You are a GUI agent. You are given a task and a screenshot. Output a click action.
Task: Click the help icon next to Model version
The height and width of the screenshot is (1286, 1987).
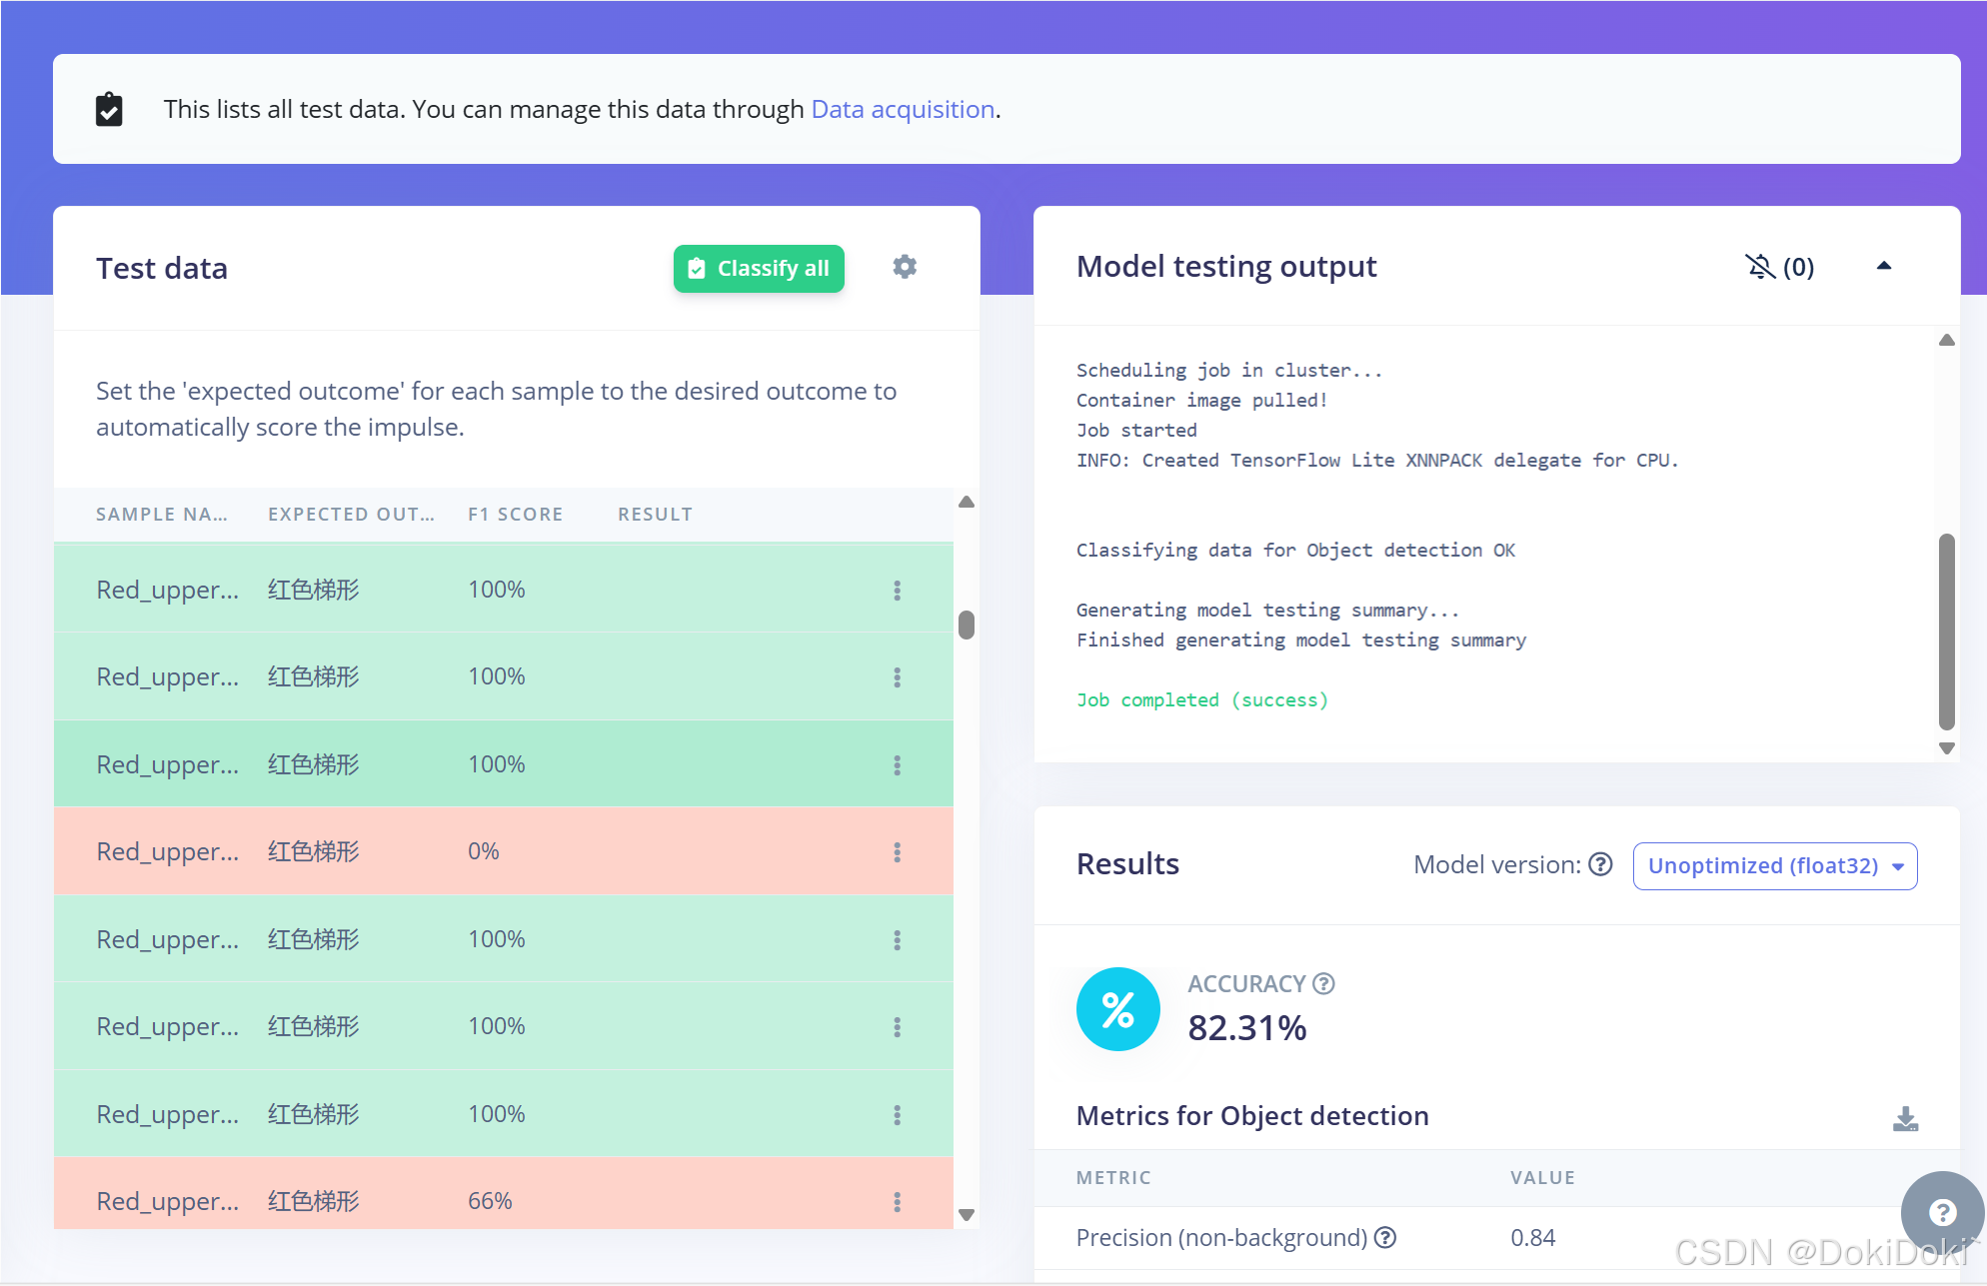click(1600, 864)
